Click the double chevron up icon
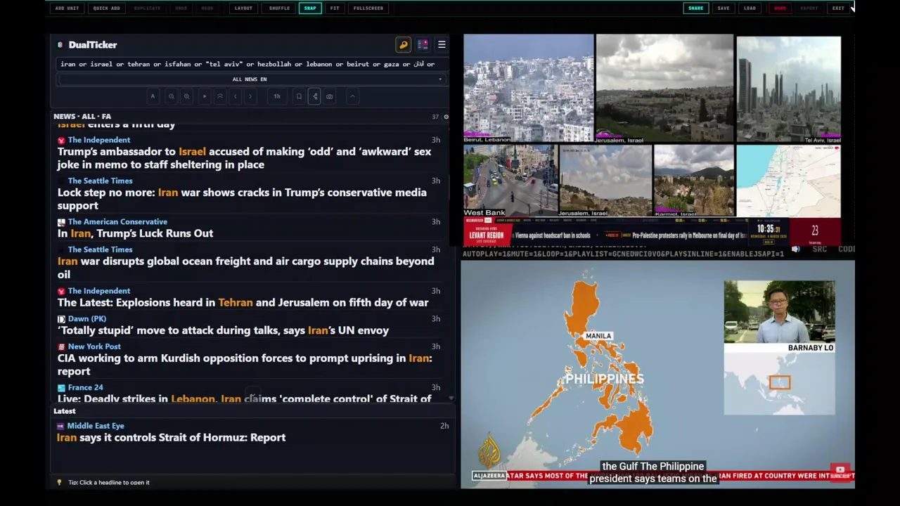 pyautogui.click(x=220, y=96)
